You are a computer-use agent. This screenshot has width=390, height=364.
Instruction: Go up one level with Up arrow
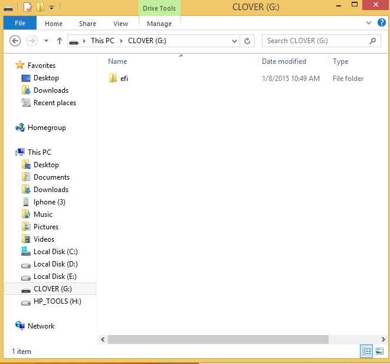pyautogui.click(x=59, y=41)
